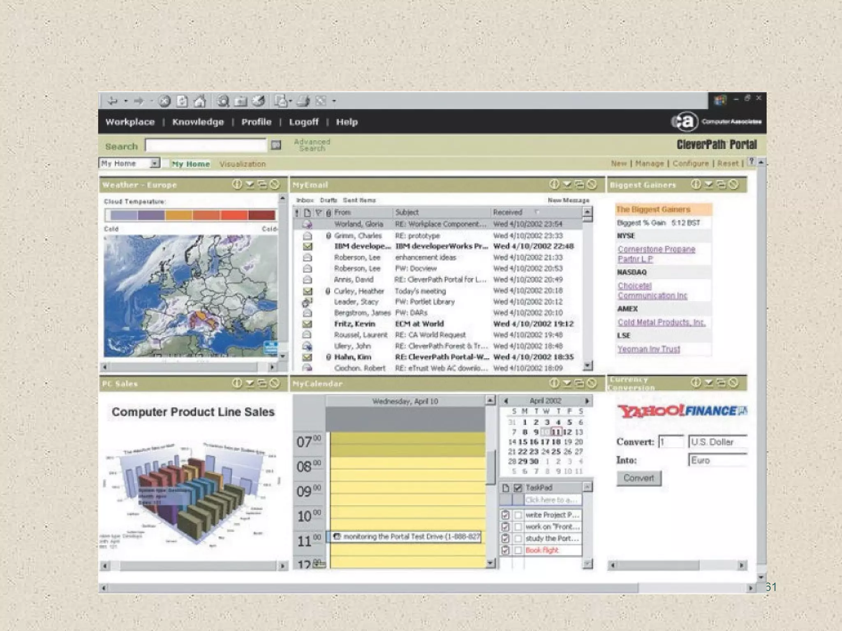Open the dropdown arrow next to Mail icon
This screenshot has height=631, width=842.
(x=290, y=101)
